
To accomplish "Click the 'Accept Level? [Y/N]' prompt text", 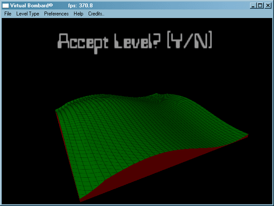I will click(x=134, y=42).
